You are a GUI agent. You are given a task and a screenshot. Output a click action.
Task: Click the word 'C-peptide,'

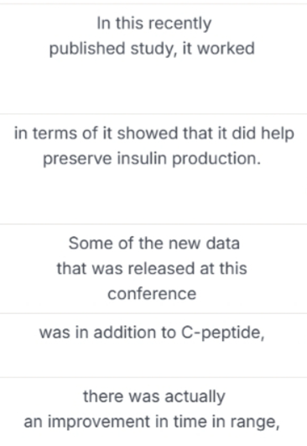tap(223, 333)
